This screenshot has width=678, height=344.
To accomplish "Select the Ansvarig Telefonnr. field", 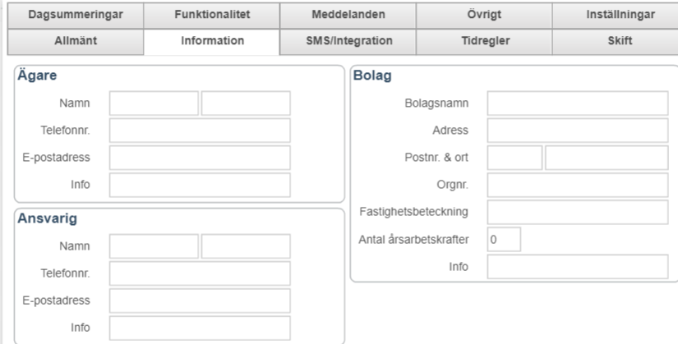I will coord(200,273).
